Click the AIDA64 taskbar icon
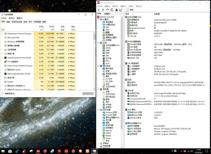The image size is (211, 154). pyautogui.click(x=38, y=151)
